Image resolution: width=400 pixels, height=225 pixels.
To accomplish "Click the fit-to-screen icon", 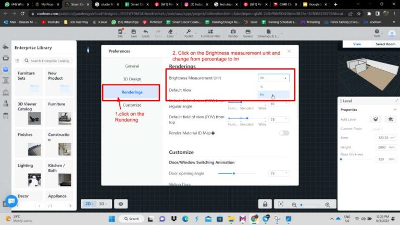I will pyautogui.click(x=281, y=204).
